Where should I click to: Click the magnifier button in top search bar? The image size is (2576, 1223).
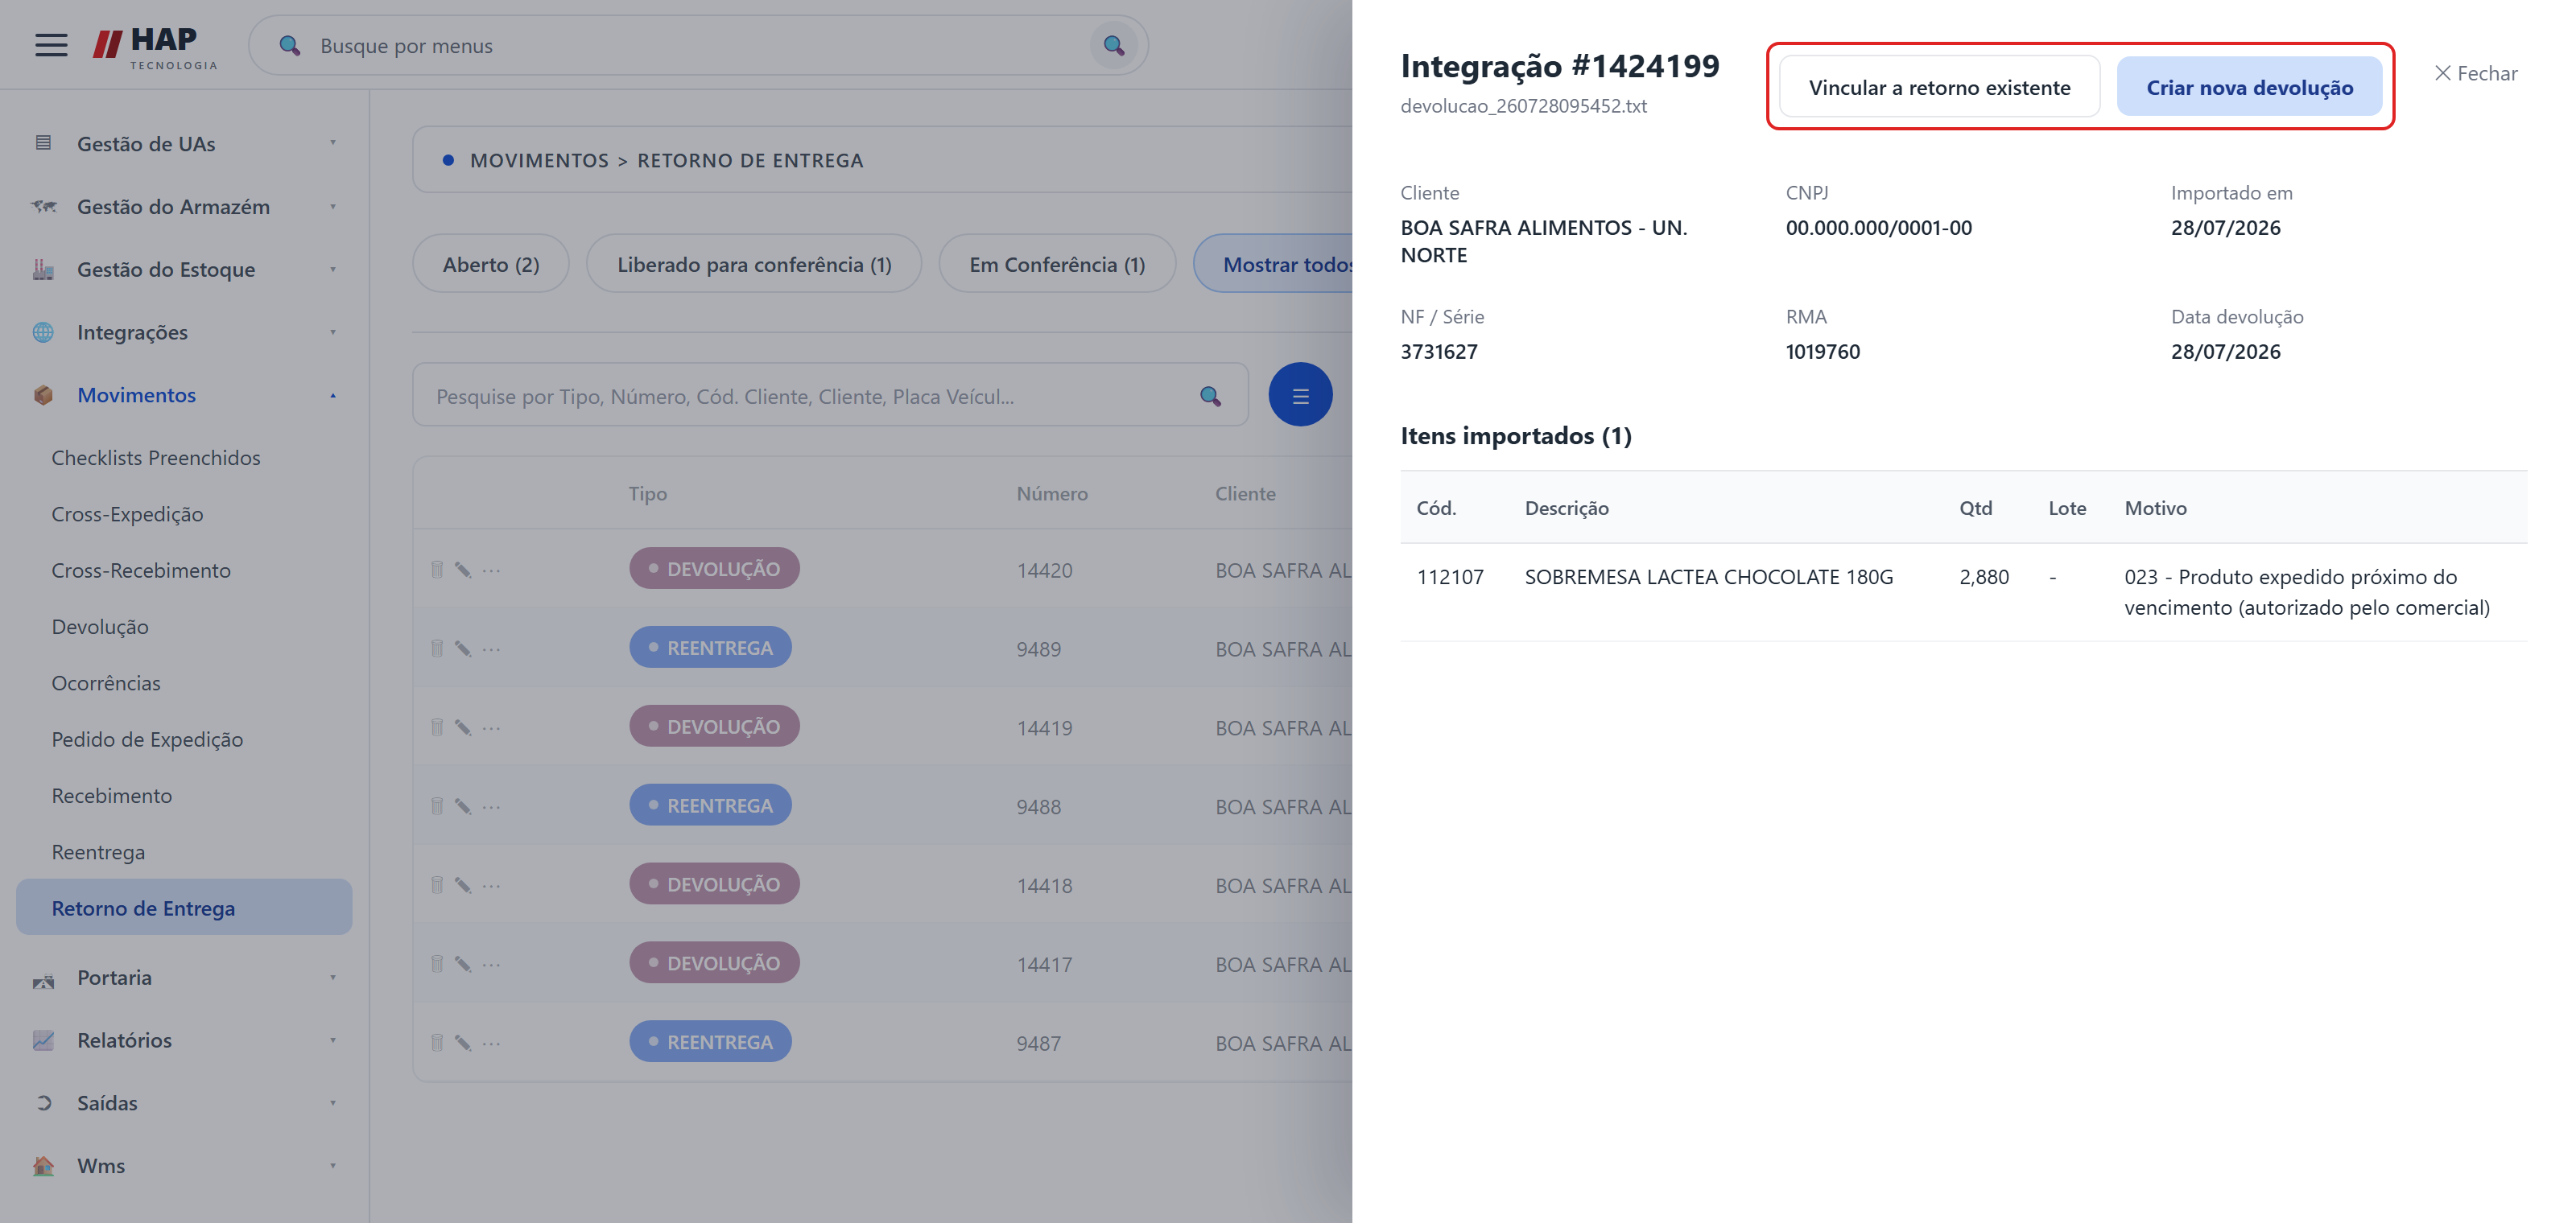click(1113, 45)
